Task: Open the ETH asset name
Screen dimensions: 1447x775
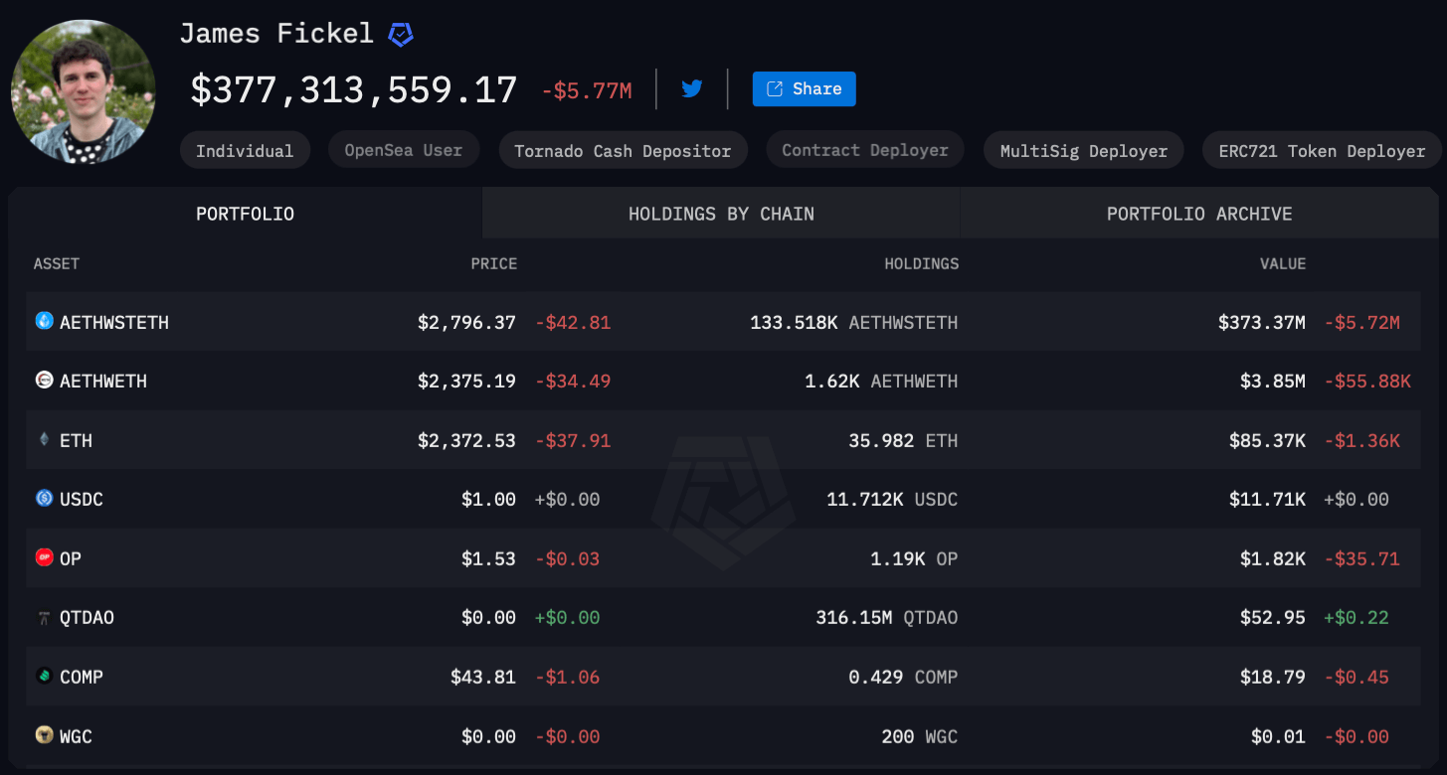Action: [x=76, y=440]
